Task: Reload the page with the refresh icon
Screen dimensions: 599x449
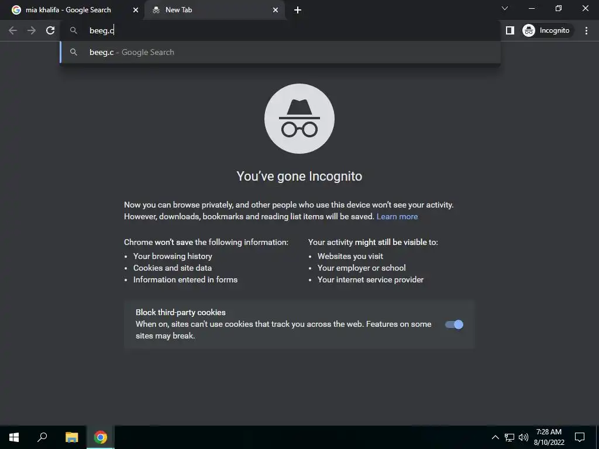Action: tap(50, 30)
